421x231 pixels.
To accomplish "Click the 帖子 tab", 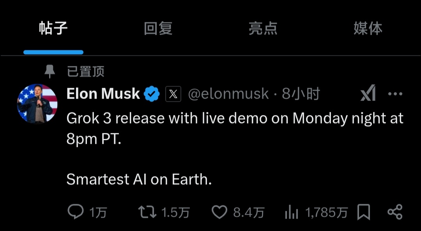I will (53, 29).
